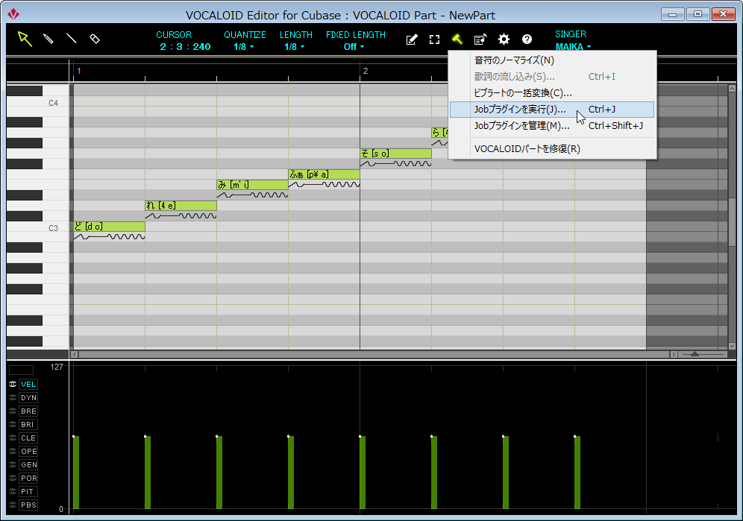Click the yellow hammer Job icon
The width and height of the screenshot is (743, 521).
pos(457,40)
